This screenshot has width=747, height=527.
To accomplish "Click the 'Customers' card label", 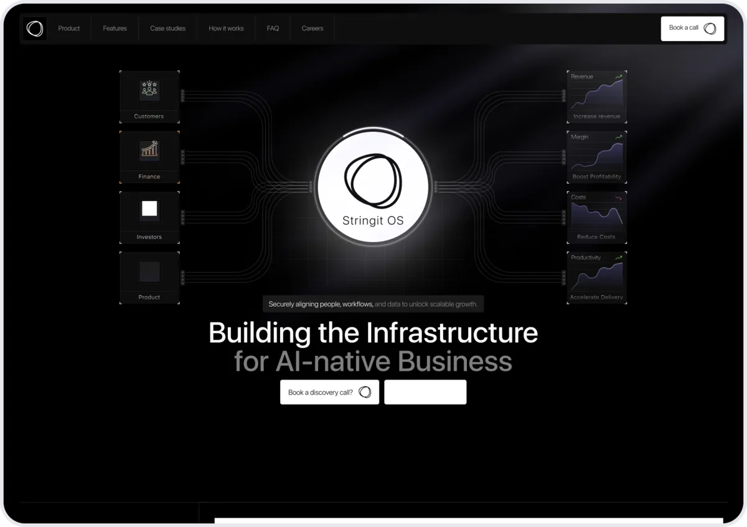I will click(149, 116).
